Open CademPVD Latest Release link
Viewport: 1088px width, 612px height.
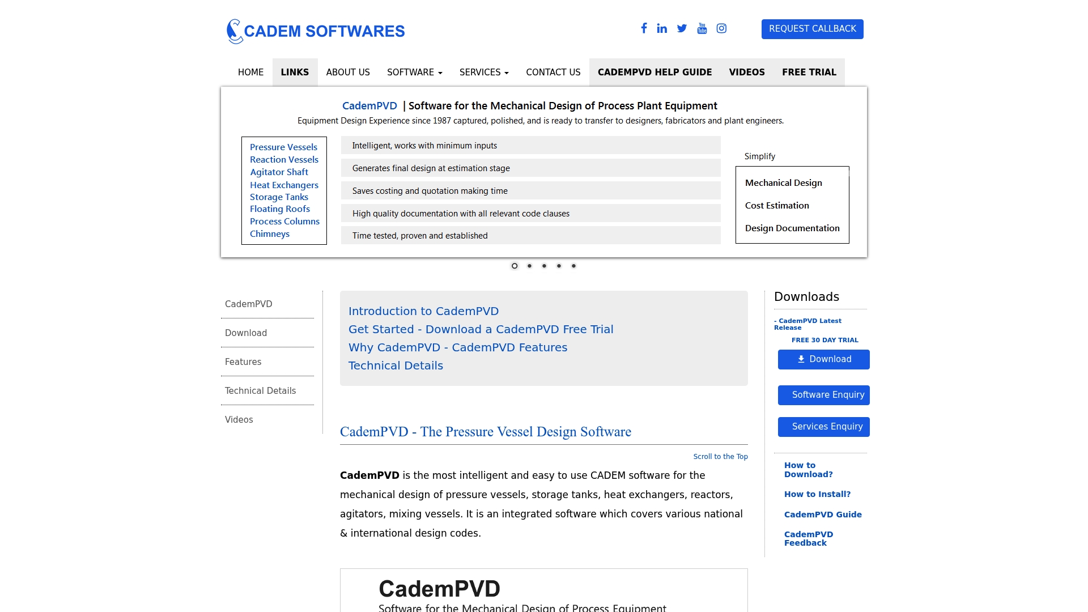[x=807, y=324]
